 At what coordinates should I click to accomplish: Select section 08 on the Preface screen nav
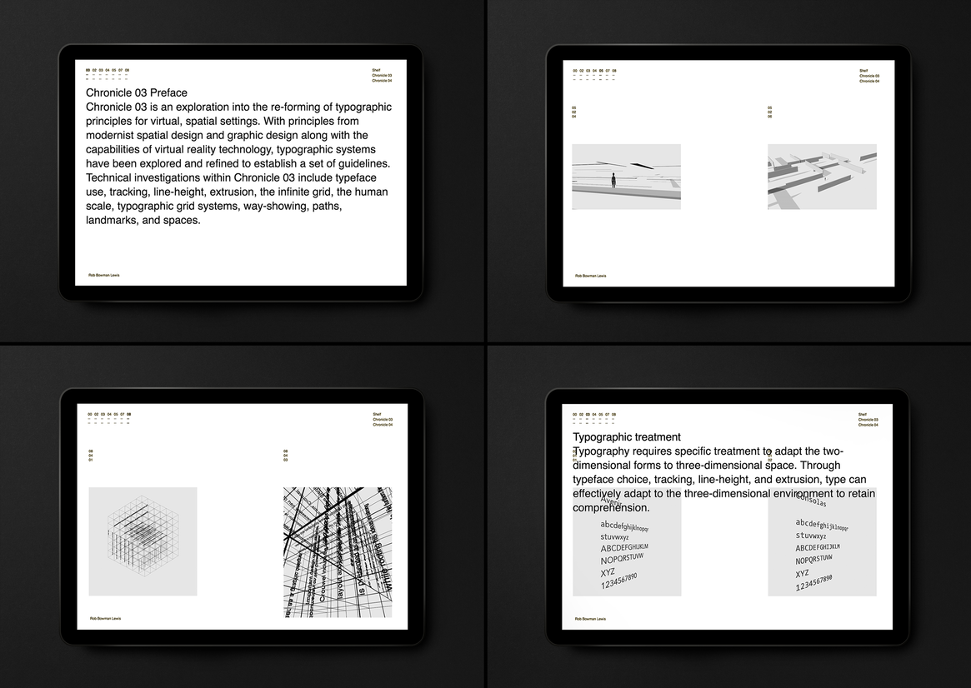[127, 71]
